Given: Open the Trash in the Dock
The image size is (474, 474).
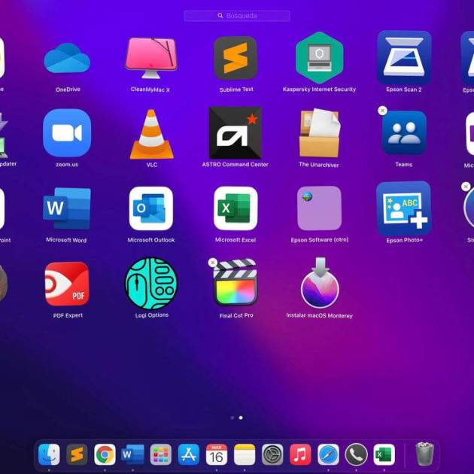Looking at the screenshot, I should pos(424,454).
